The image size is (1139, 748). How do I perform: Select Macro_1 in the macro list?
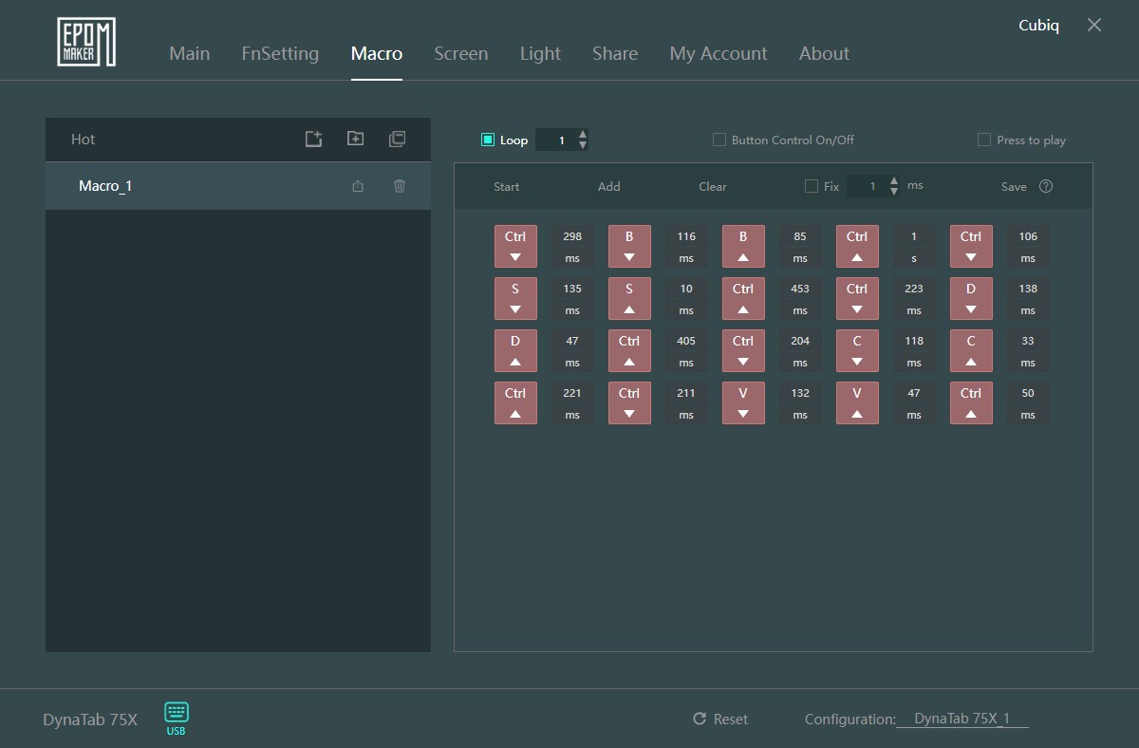238,186
